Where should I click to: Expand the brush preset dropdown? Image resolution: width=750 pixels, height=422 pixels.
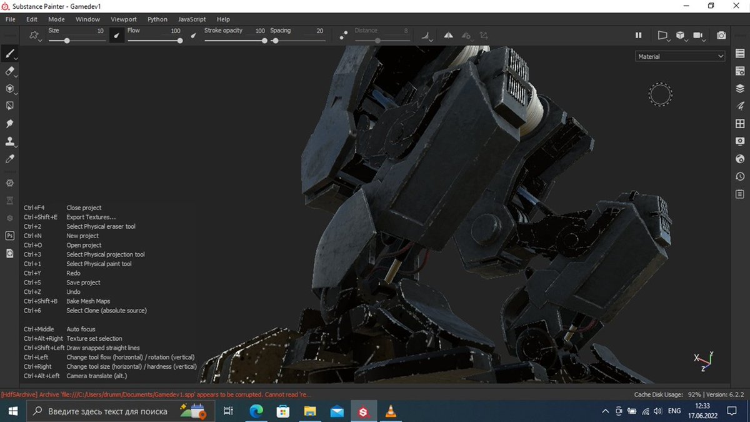35,36
